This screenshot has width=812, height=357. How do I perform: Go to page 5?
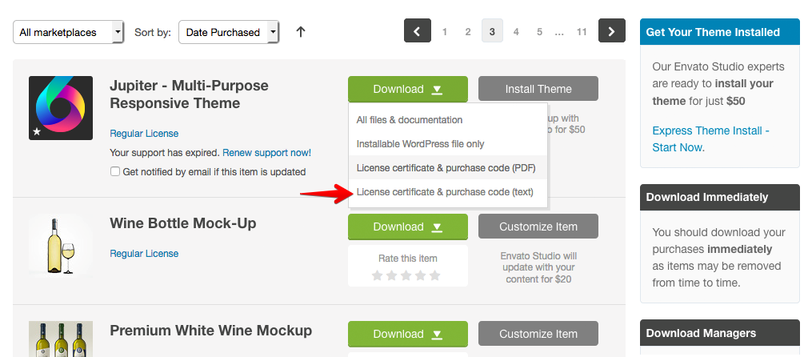click(x=539, y=31)
